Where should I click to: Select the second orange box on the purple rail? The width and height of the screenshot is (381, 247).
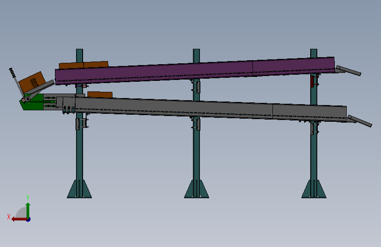pyautogui.click(x=96, y=65)
